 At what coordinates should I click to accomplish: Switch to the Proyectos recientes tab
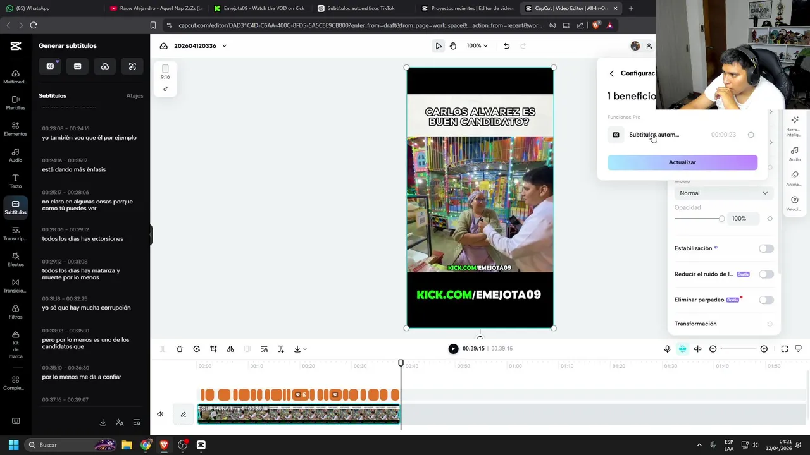pyautogui.click(x=467, y=8)
